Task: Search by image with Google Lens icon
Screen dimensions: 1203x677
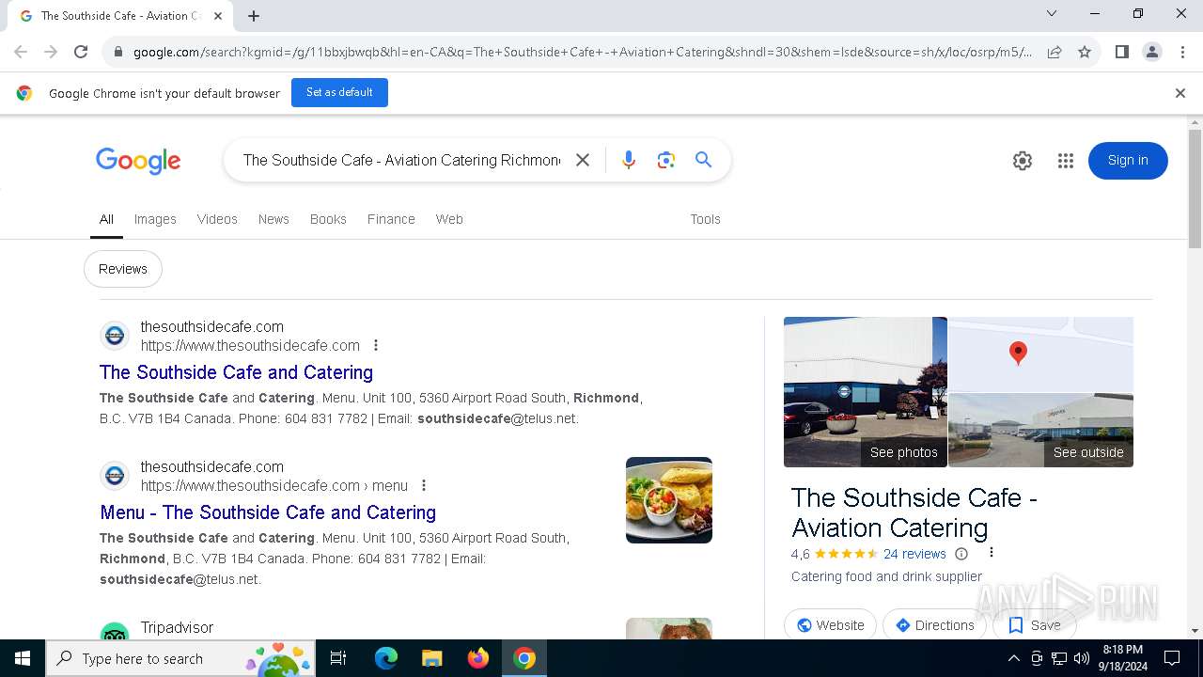Action: point(666,160)
